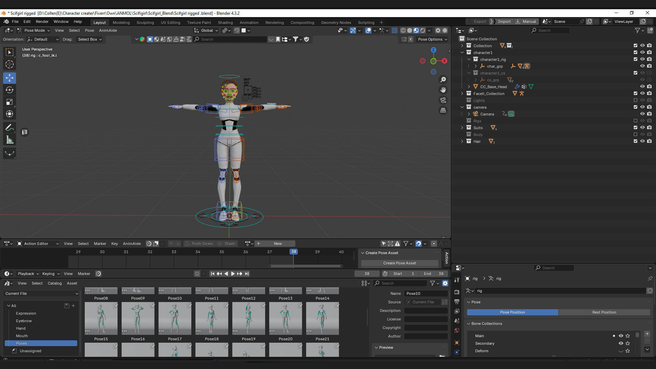The height and width of the screenshot is (369, 656).
Task: Select the Move tool
Action: (x=10, y=78)
